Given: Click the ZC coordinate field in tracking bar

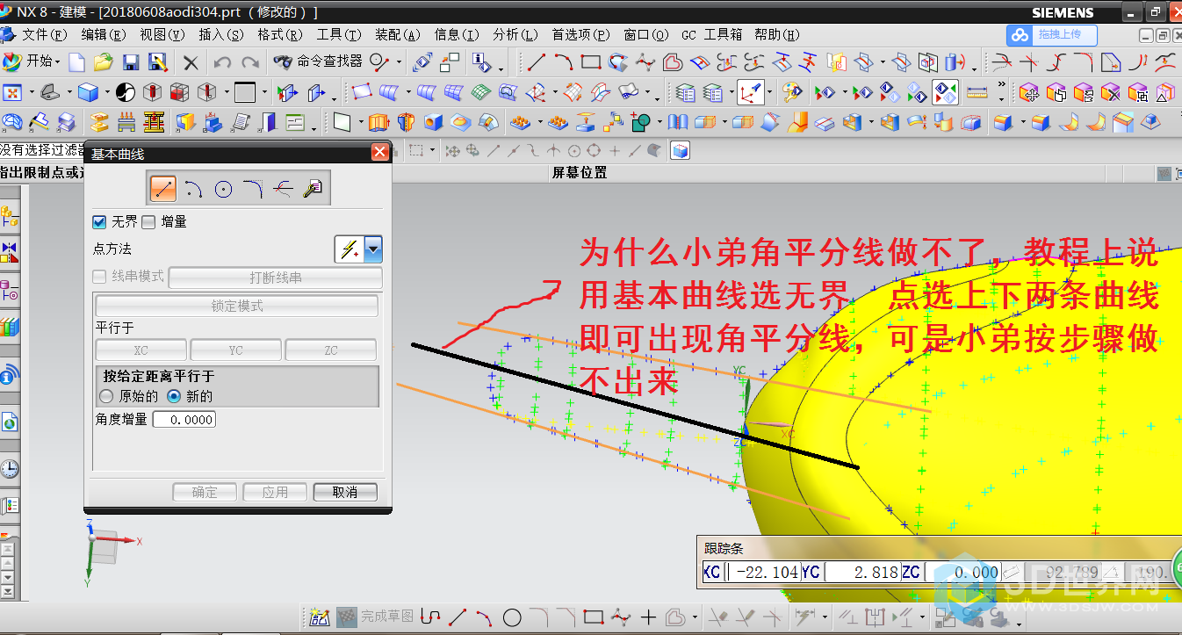Looking at the screenshot, I should 962,572.
